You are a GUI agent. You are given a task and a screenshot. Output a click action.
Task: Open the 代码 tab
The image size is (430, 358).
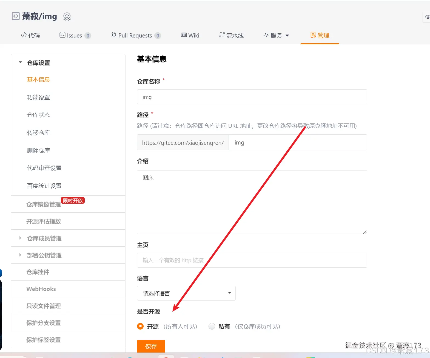tap(30, 35)
